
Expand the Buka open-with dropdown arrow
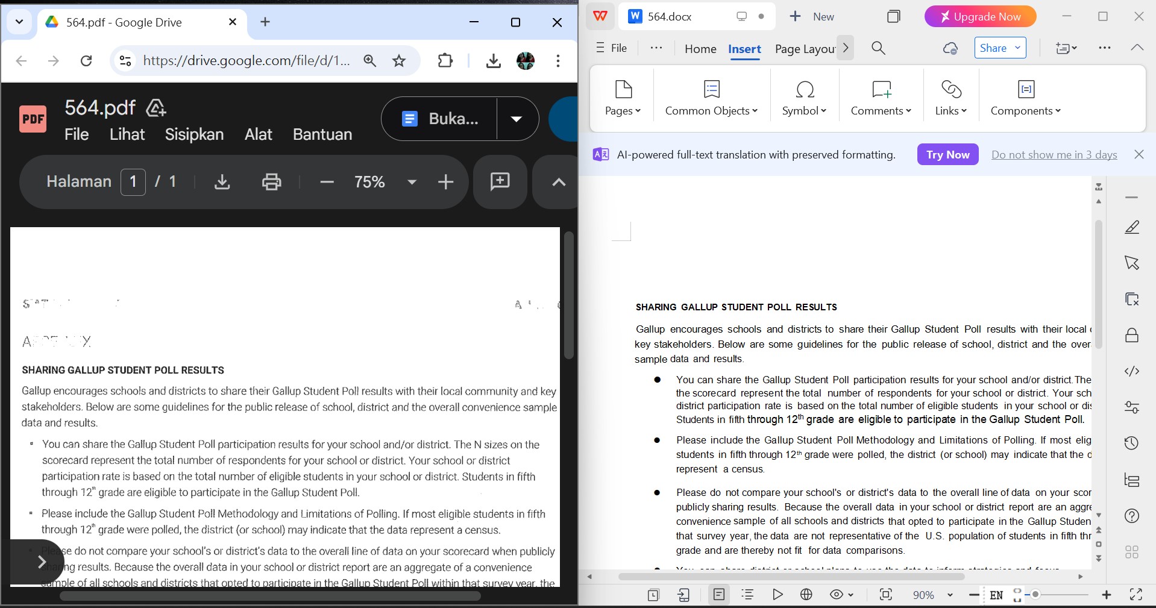pyautogui.click(x=517, y=119)
